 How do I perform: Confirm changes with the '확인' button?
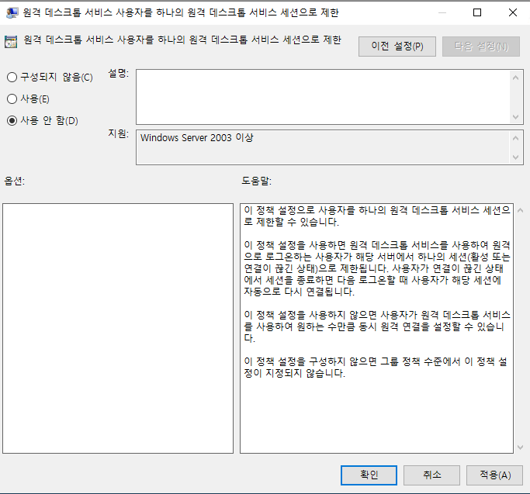pos(369,475)
